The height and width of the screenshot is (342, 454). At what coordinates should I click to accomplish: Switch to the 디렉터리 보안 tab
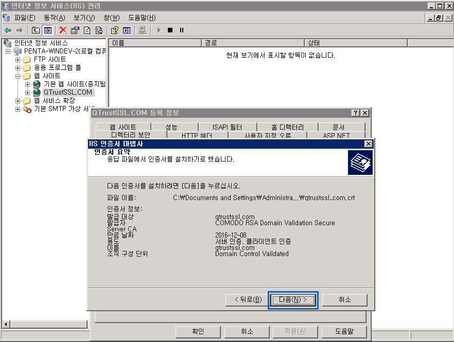131,135
